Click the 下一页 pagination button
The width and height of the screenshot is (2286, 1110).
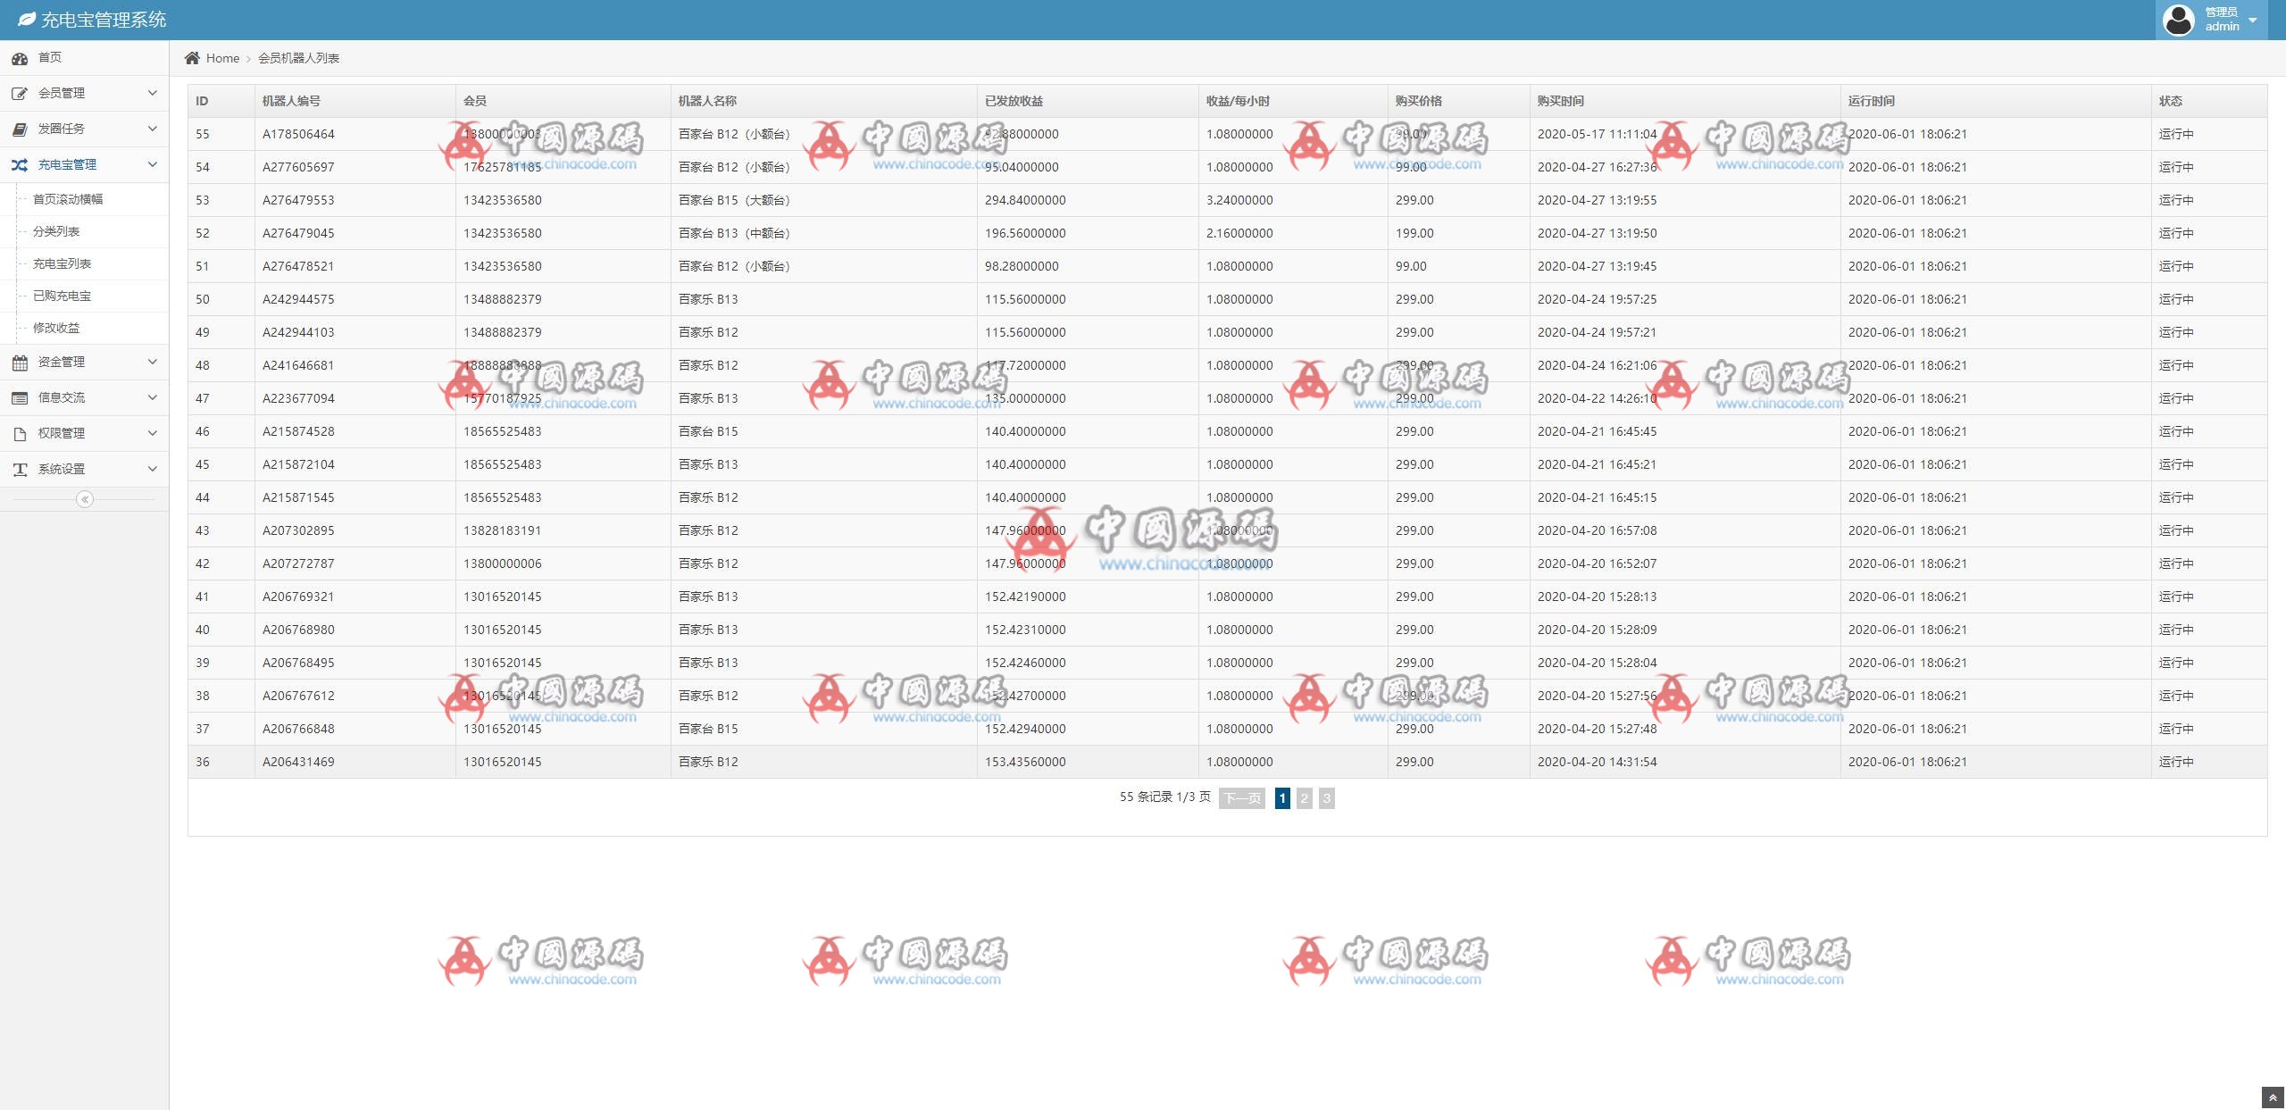coord(1242,798)
